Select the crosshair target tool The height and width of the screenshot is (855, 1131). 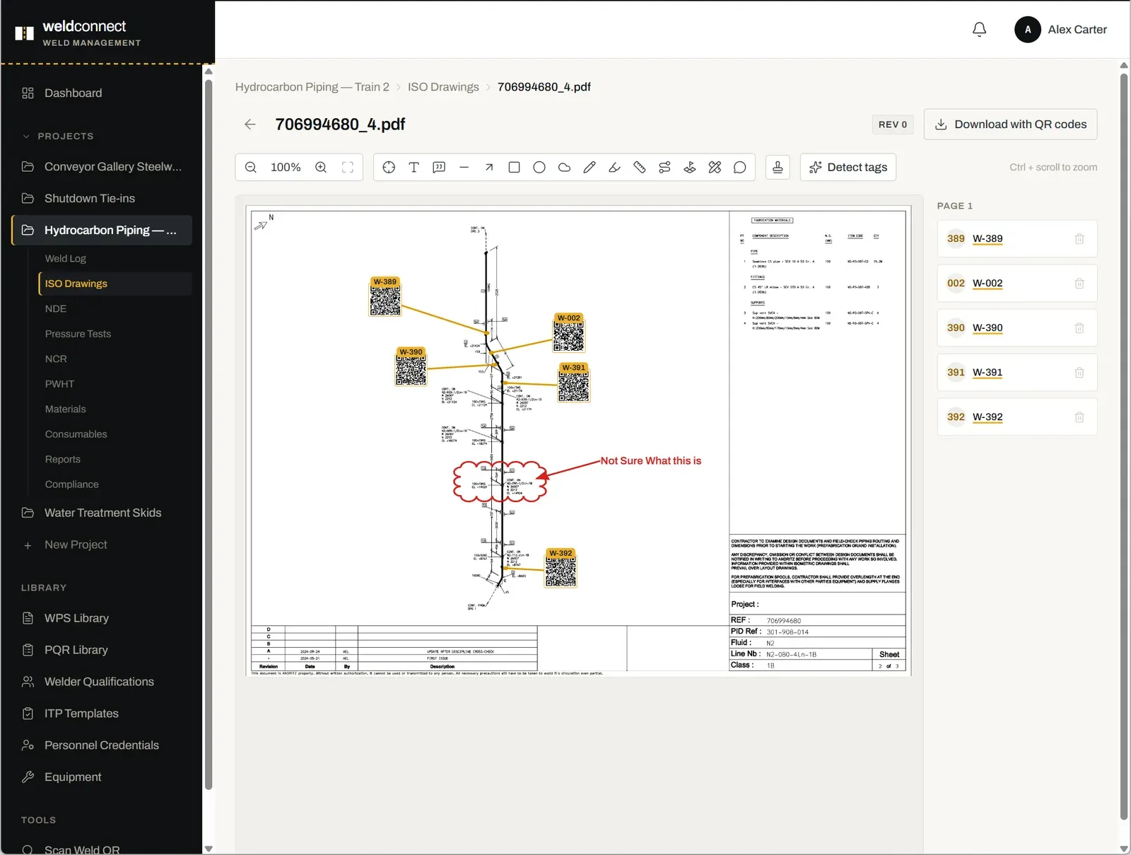coord(389,168)
